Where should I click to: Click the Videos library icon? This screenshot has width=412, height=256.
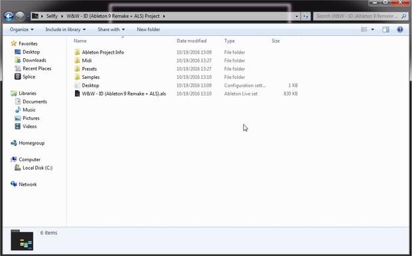point(17,127)
